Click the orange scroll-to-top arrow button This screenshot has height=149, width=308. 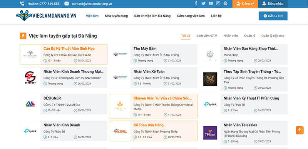pos(300,130)
